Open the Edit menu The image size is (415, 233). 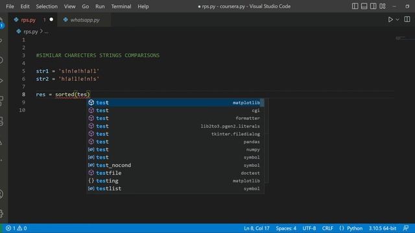coord(25,6)
